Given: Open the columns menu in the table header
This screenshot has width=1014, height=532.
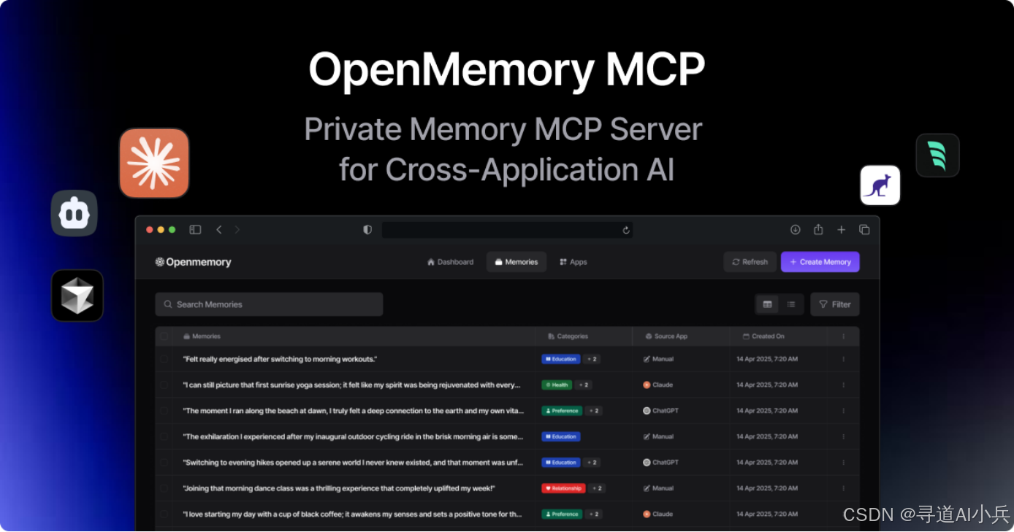Looking at the screenshot, I should tap(845, 336).
